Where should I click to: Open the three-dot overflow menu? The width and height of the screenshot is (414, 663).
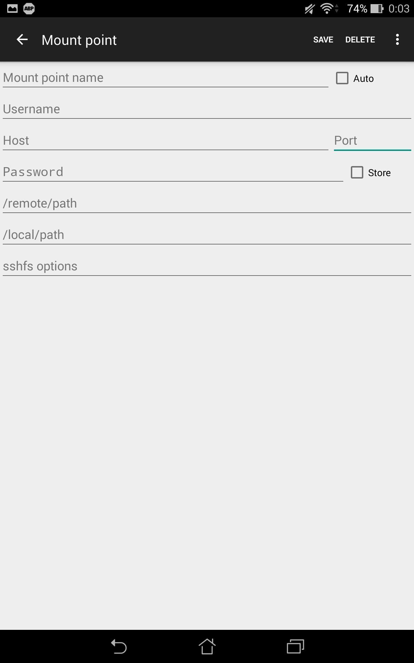397,40
